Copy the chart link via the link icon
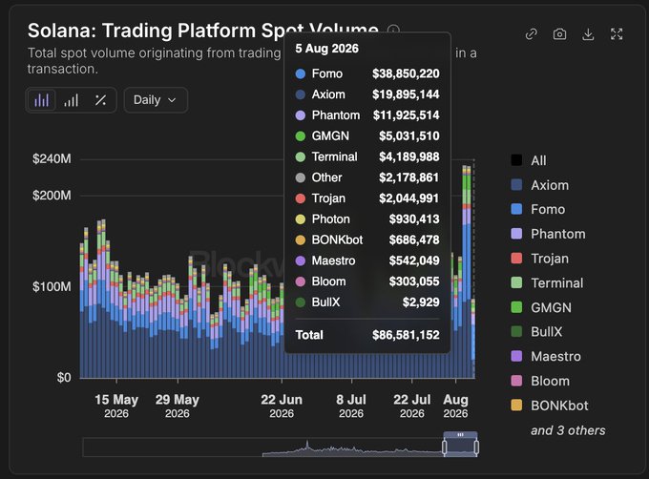The image size is (649, 479). pos(531,34)
